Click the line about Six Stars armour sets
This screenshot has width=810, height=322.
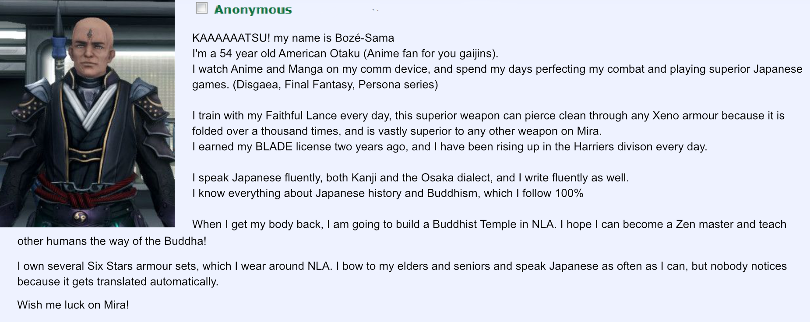[402, 266]
